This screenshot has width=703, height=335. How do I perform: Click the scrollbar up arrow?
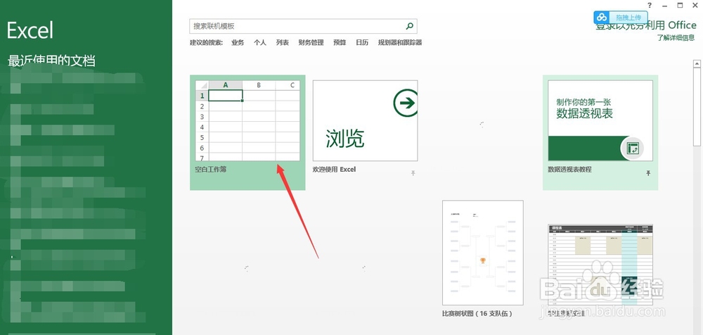(697, 64)
